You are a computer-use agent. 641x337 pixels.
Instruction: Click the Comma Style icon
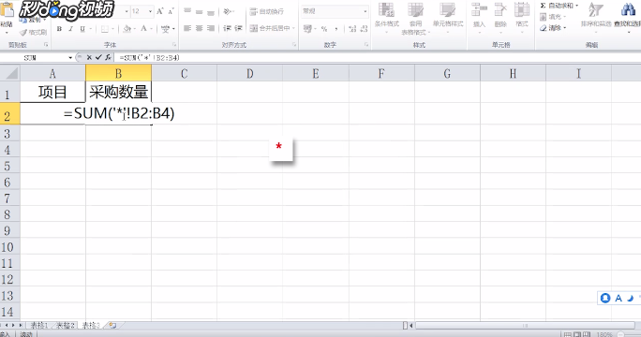(336, 29)
